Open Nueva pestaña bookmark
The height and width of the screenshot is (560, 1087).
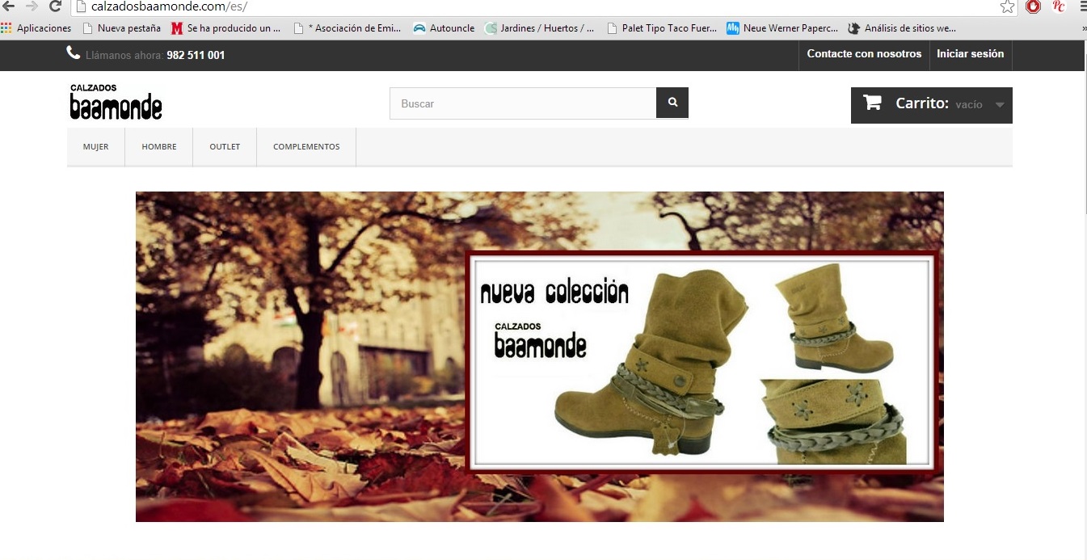tap(122, 28)
